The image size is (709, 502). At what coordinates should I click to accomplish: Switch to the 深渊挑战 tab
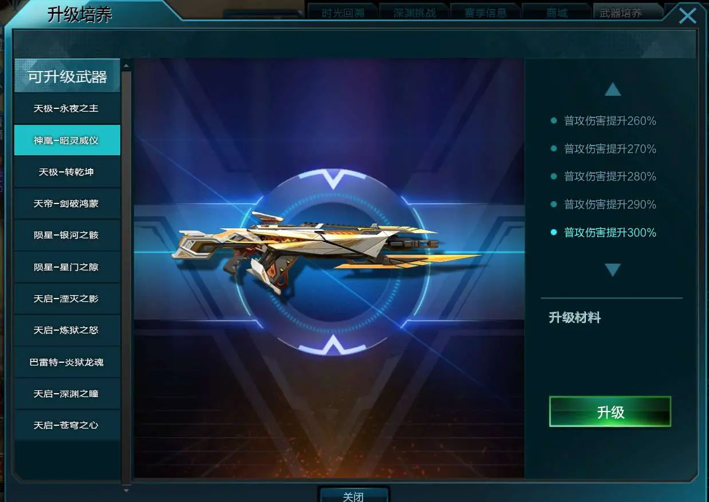coord(415,13)
